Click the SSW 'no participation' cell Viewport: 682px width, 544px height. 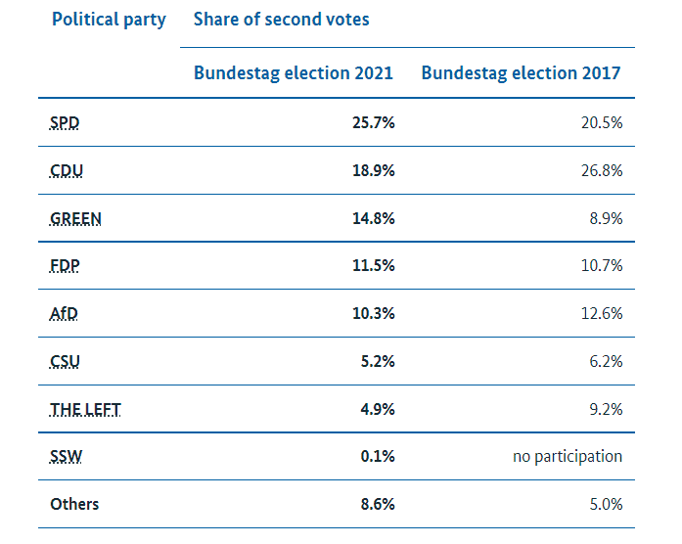tap(568, 457)
